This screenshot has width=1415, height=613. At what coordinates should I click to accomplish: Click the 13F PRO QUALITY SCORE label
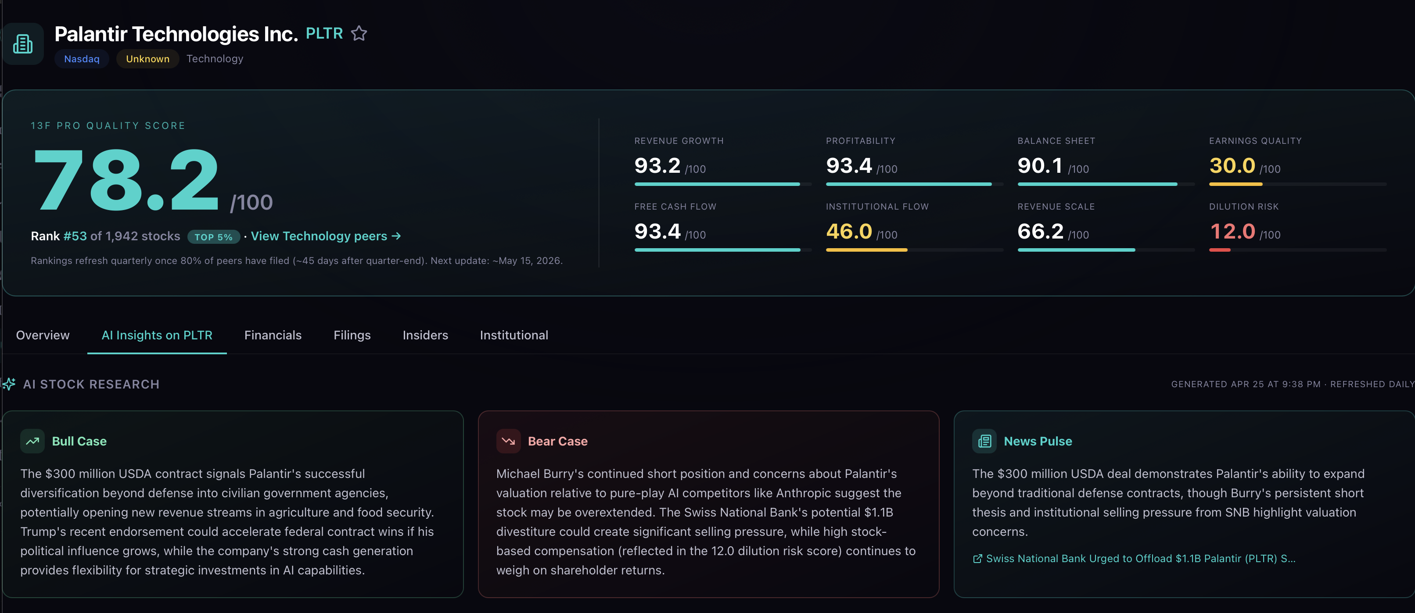coord(108,126)
